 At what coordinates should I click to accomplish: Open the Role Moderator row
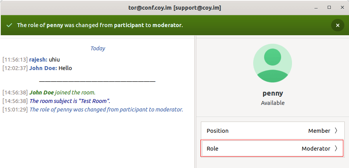tap(272, 148)
